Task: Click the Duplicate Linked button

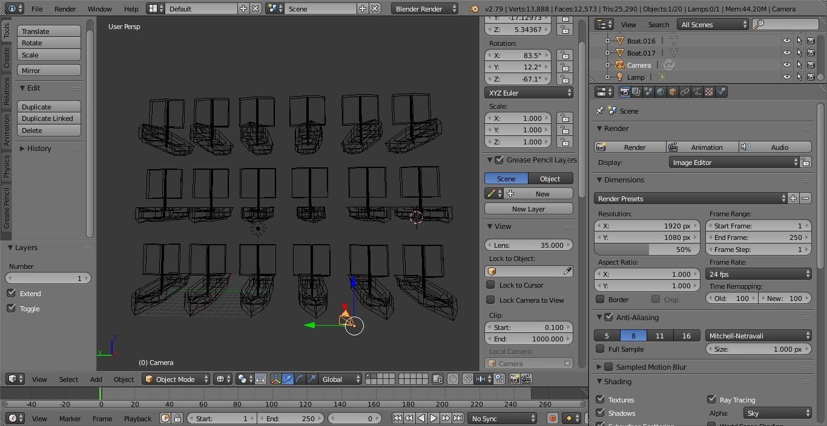Action: 49,118
